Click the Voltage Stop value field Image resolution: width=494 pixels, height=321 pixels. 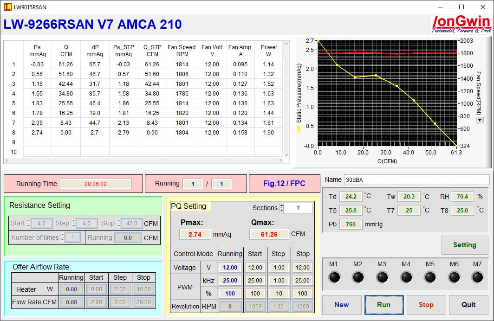[x=302, y=268]
